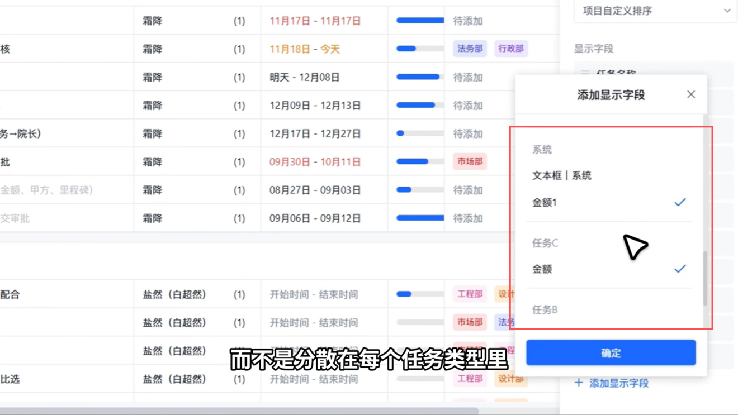Click progress bar in 12月17日 row

(x=420, y=133)
